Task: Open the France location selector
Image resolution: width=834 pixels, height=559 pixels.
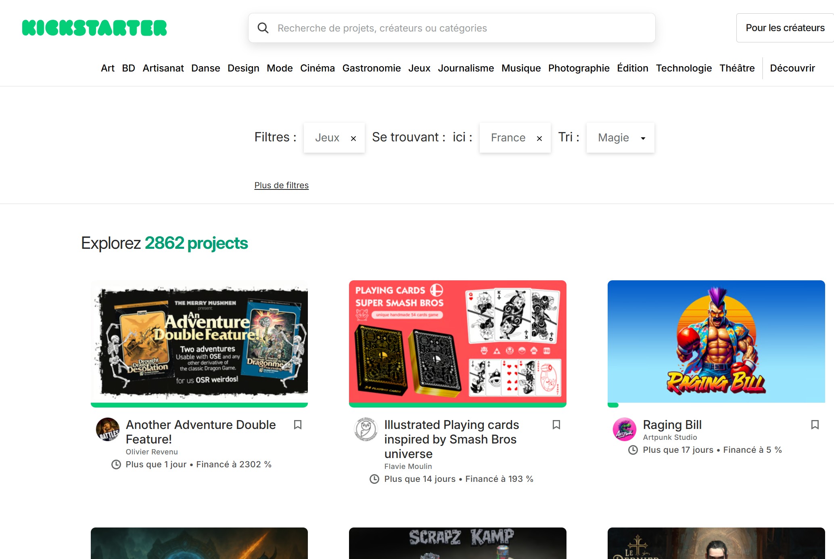Action: (x=508, y=138)
